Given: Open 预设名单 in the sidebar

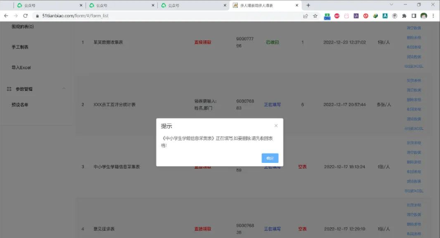Looking at the screenshot, I should (20, 105).
